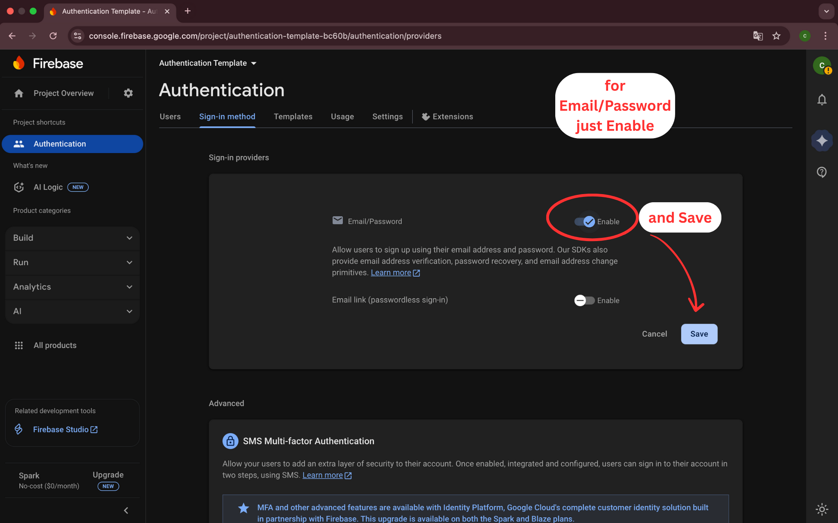Open the Gemini sparkle assistant icon
838x523 pixels.
(x=822, y=141)
